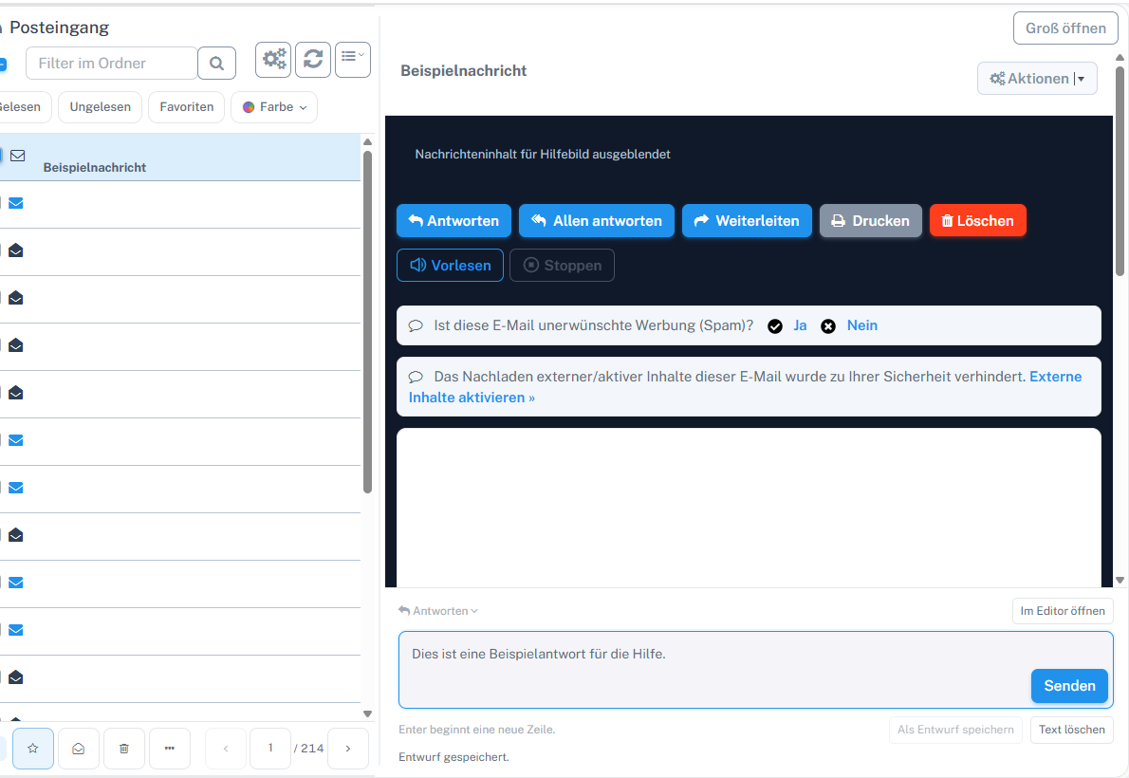Start reading aloud with Vorlesen
This screenshot has width=1129, height=778.
[450, 265]
